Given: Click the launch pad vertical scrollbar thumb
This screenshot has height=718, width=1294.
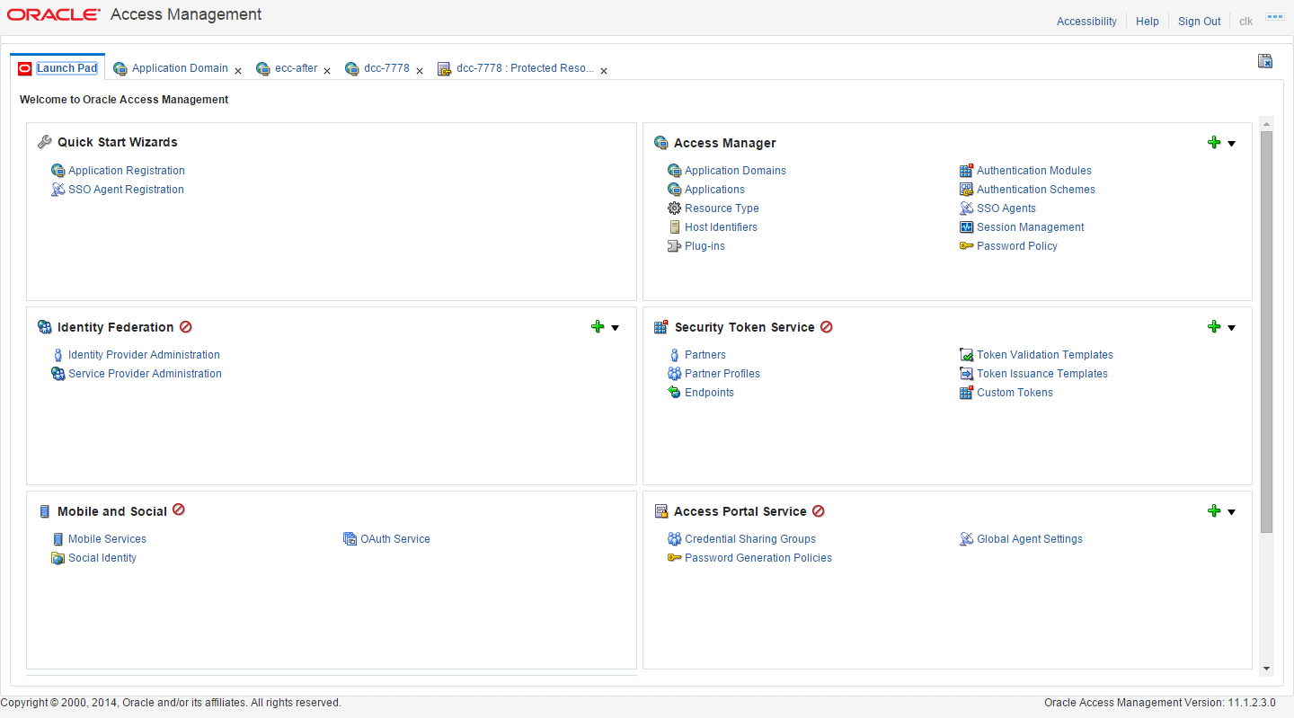Looking at the screenshot, I should [x=1267, y=332].
